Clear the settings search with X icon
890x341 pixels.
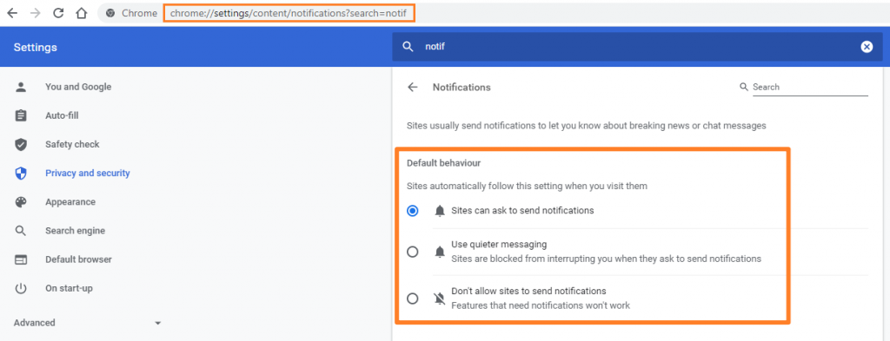coord(867,47)
